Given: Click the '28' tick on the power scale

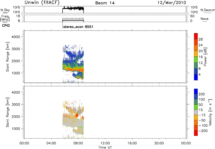Looking at the screenshot, I should [x=200, y=39].
